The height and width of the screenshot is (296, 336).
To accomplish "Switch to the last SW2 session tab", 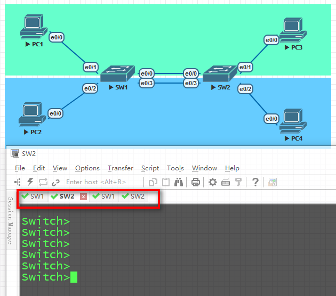I will tap(134, 196).
